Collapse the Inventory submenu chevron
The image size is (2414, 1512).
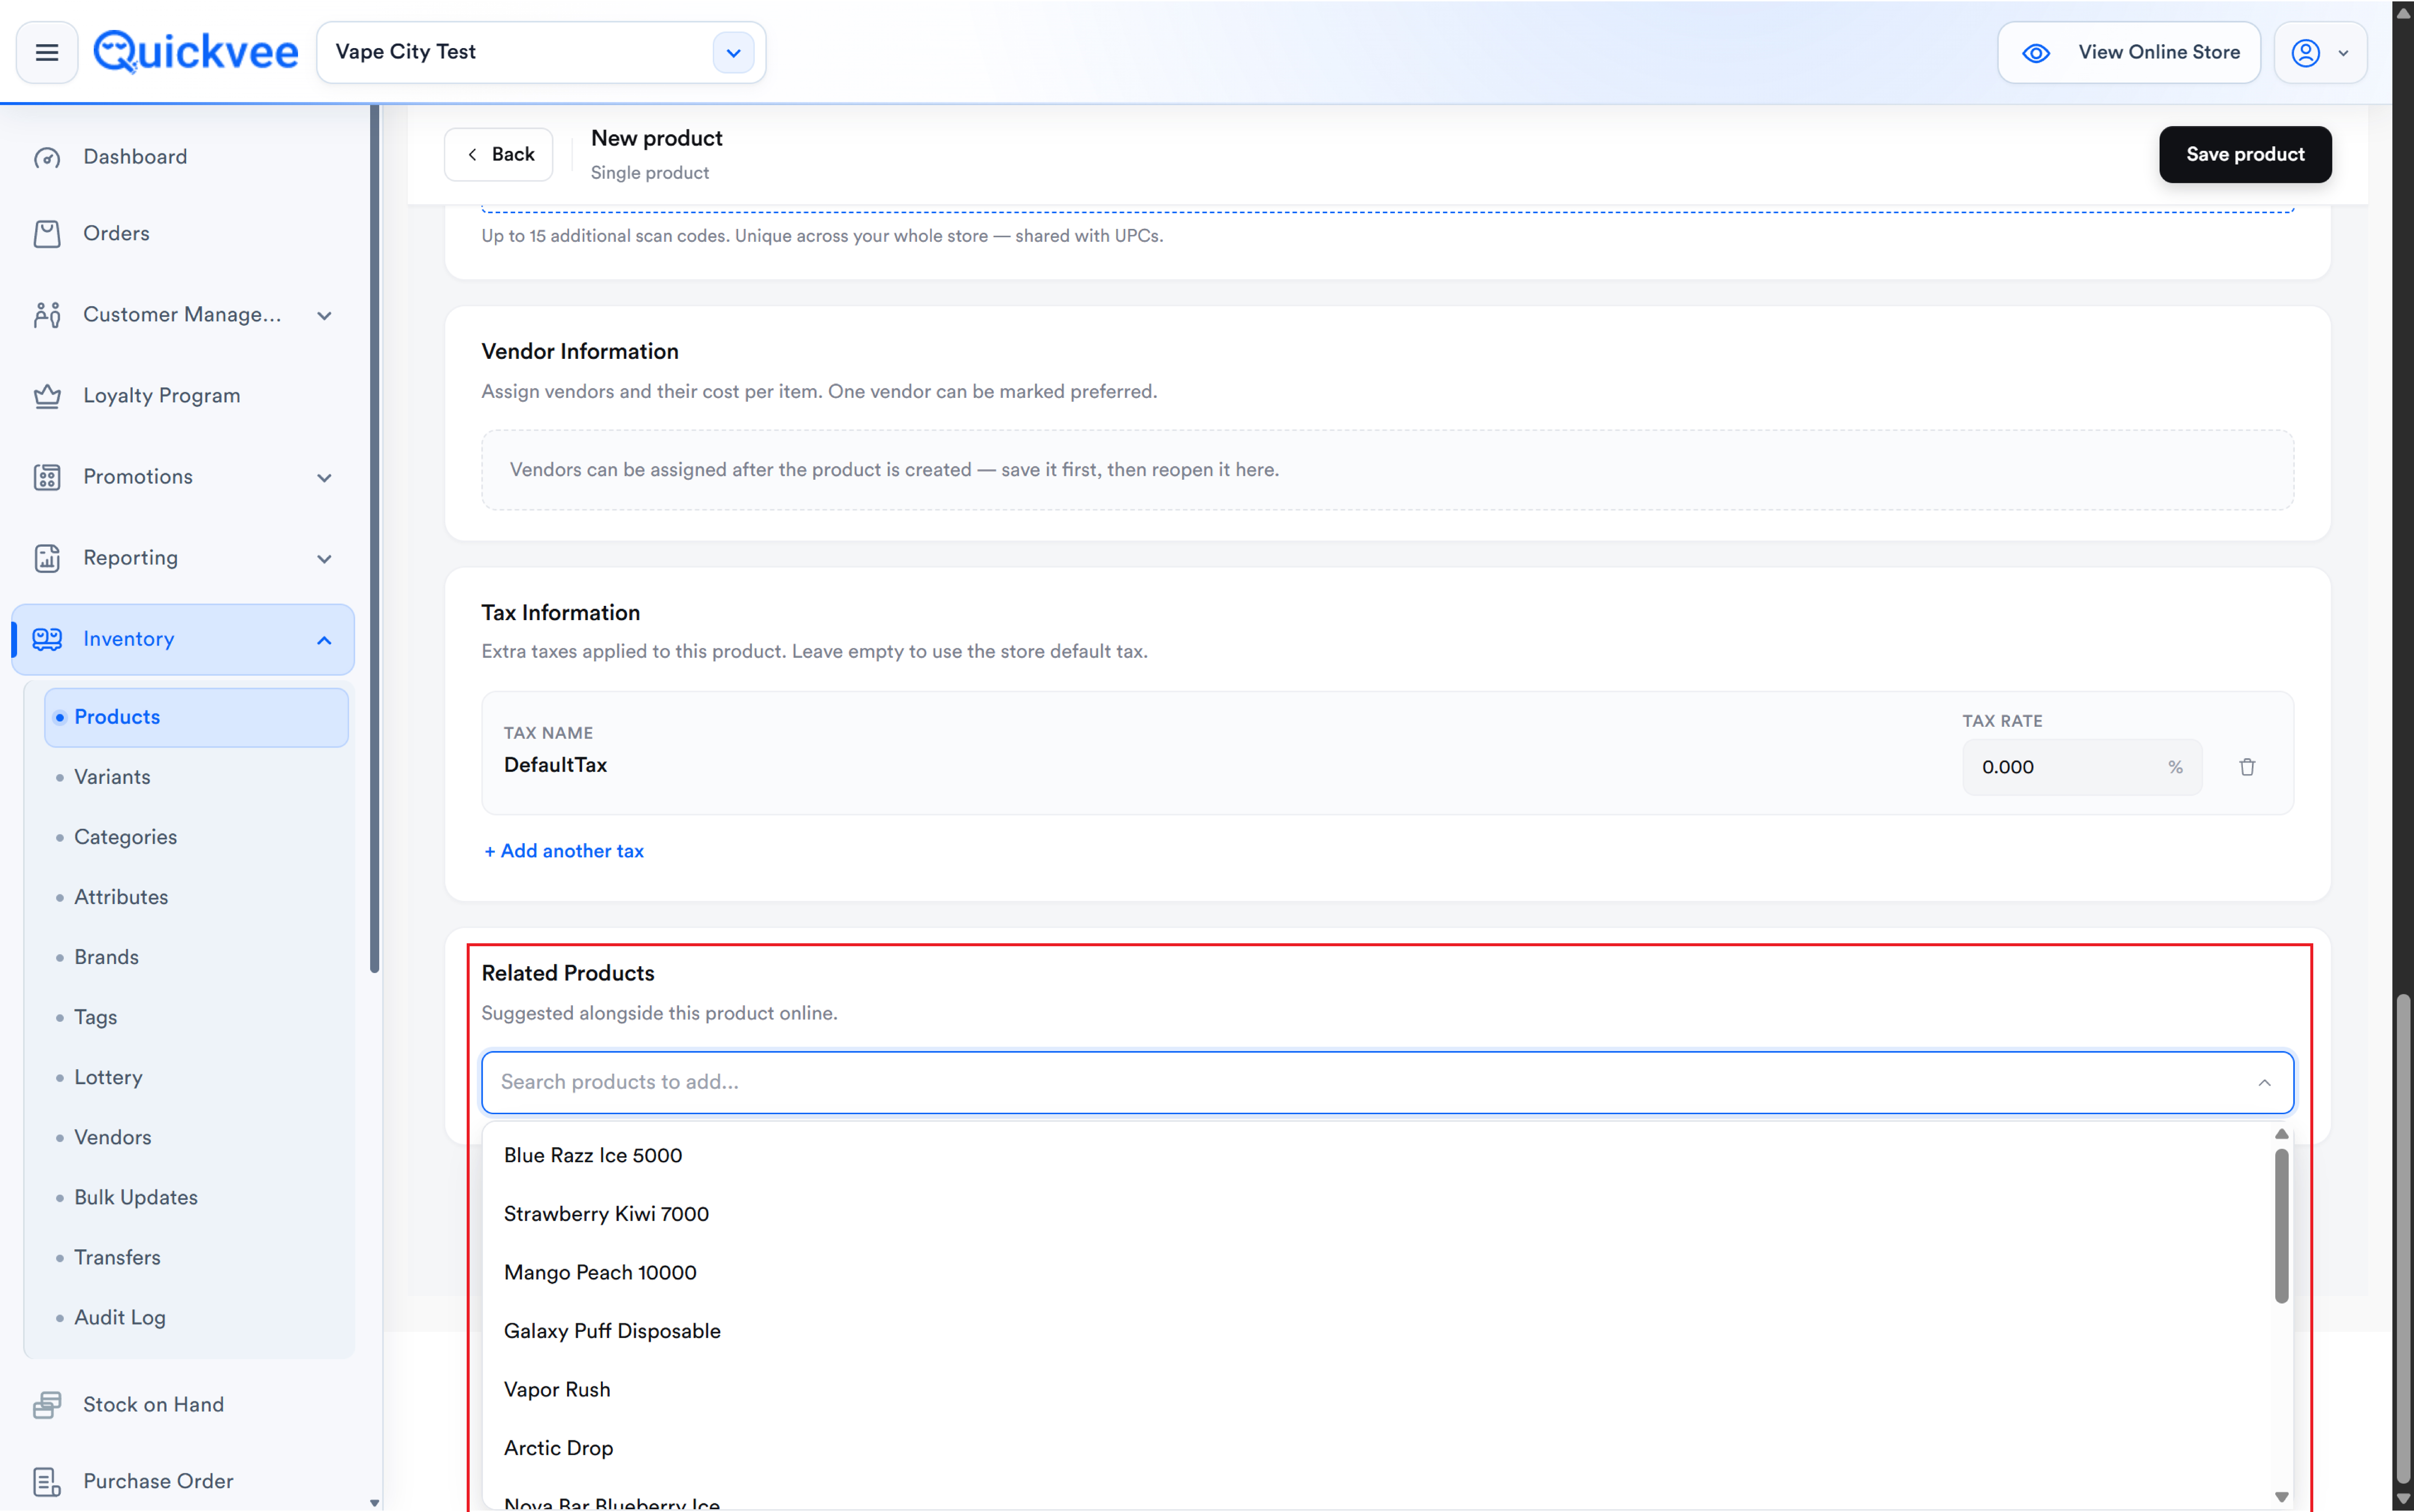(324, 640)
